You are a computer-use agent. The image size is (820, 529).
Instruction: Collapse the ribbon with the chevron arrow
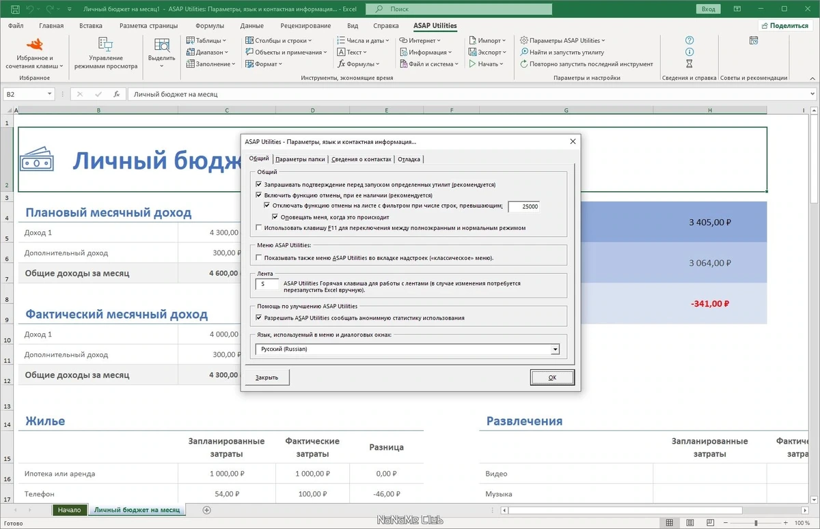pos(812,78)
